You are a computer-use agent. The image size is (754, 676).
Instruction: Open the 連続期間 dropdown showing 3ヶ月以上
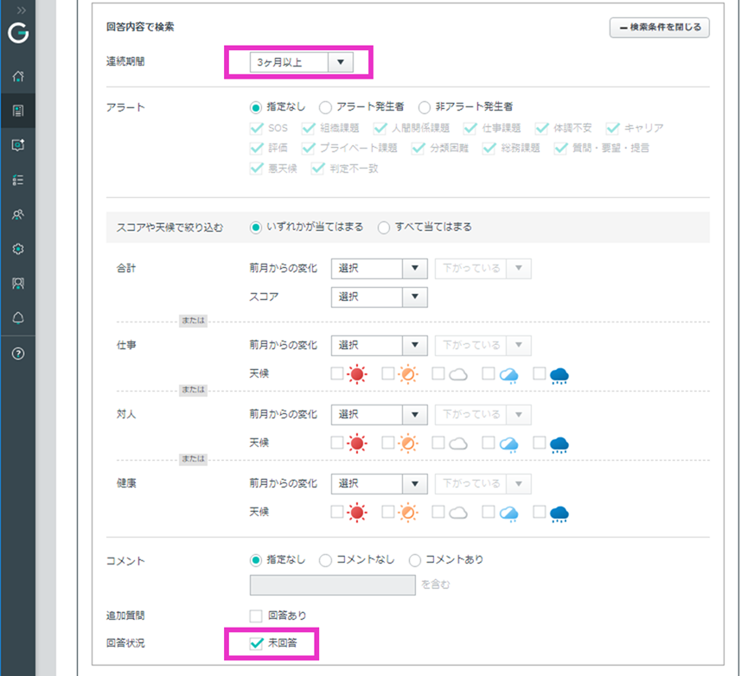tap(299, 62)
